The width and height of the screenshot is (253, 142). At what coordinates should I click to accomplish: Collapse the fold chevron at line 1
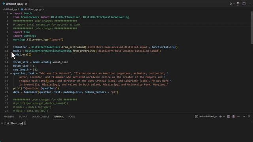coord(11,13)
